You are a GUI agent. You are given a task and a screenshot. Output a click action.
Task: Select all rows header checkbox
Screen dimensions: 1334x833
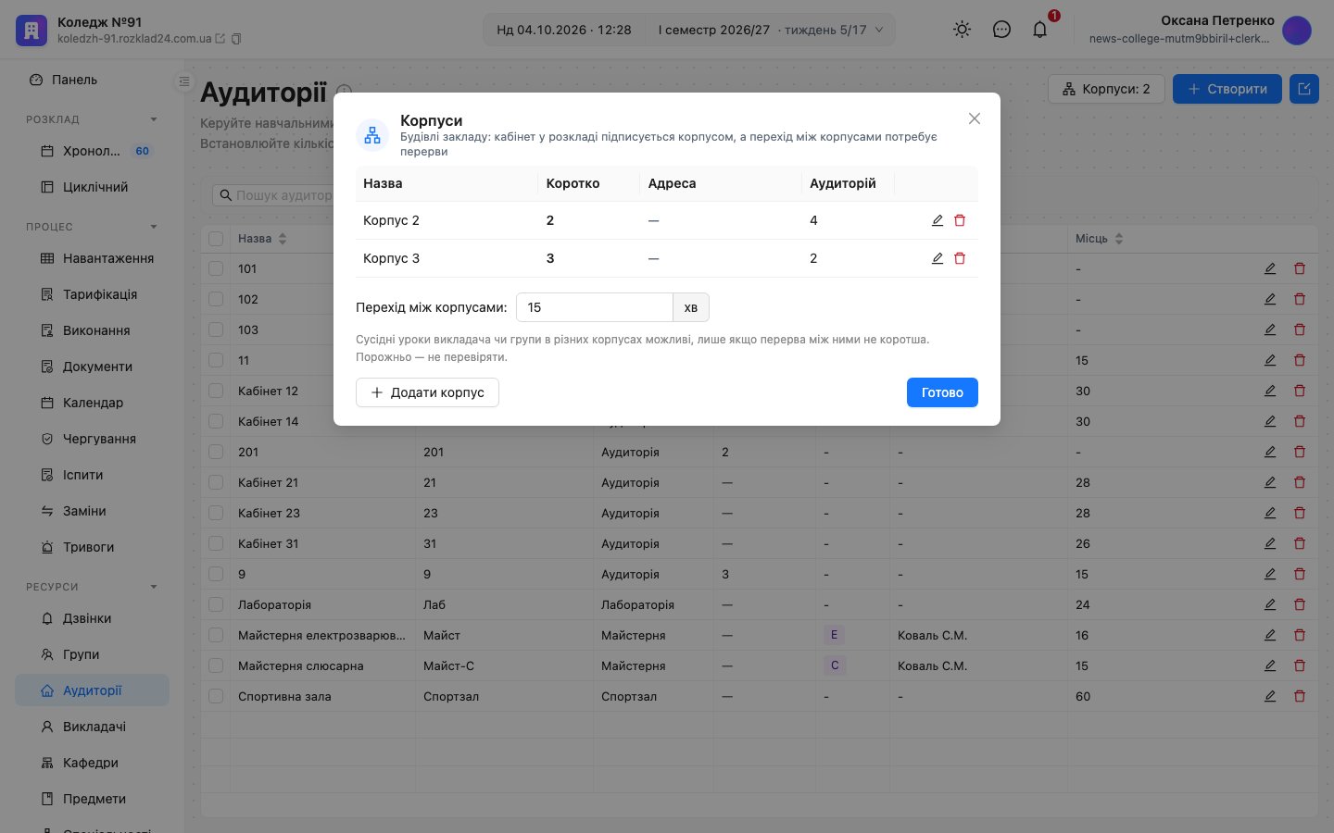point(216,239)
